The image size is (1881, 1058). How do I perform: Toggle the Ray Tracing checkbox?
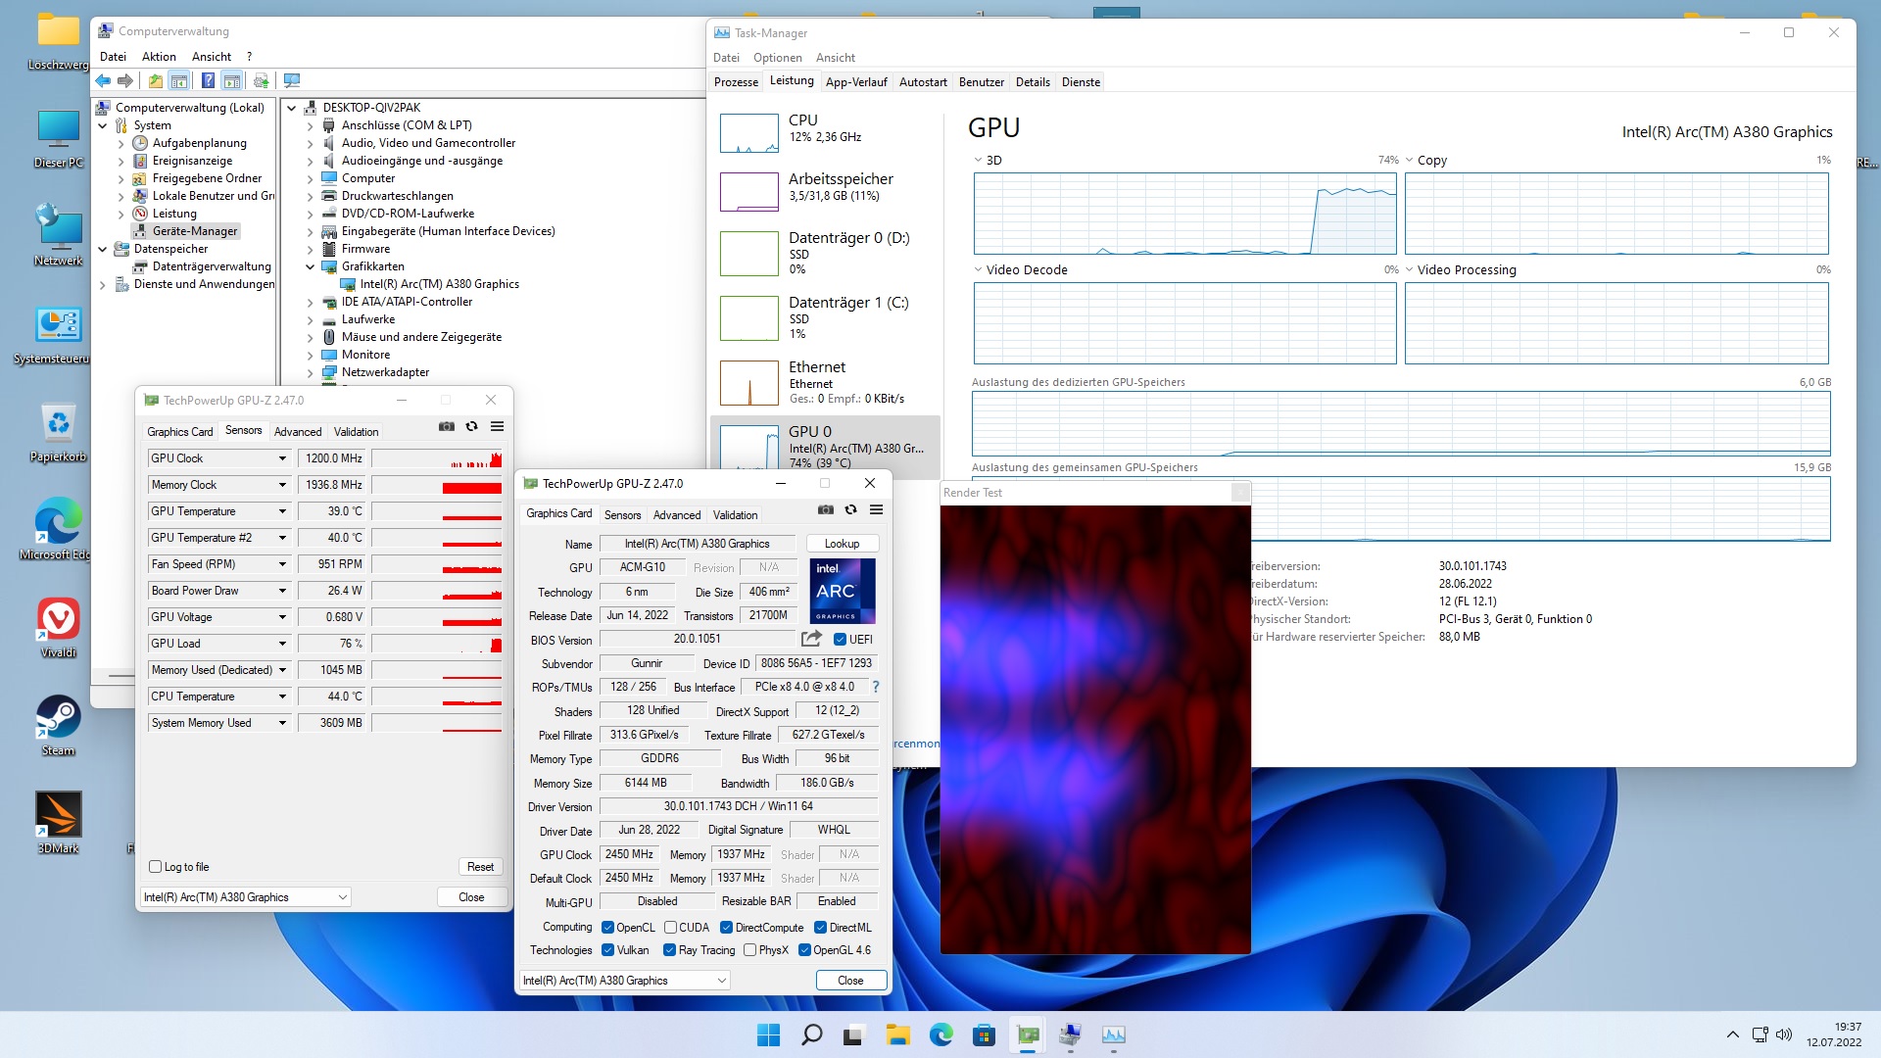[x=669, y=950]
